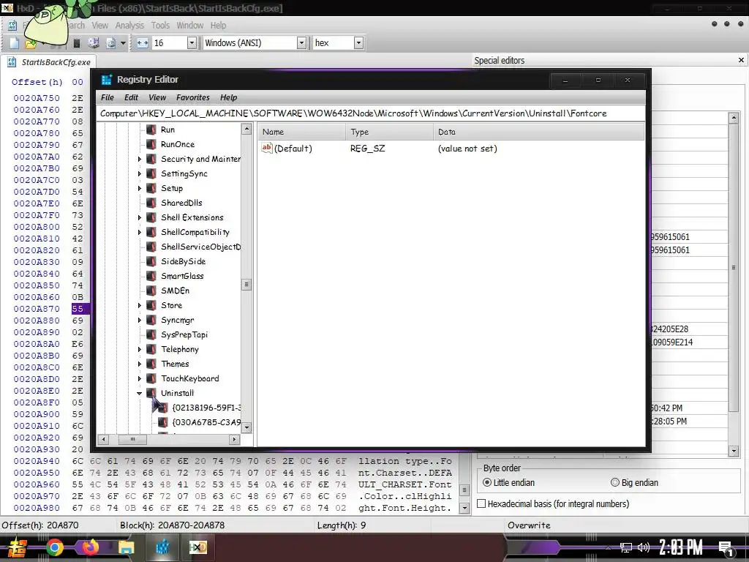Click the {02138196-59F1 key icon

pos(163,408)
